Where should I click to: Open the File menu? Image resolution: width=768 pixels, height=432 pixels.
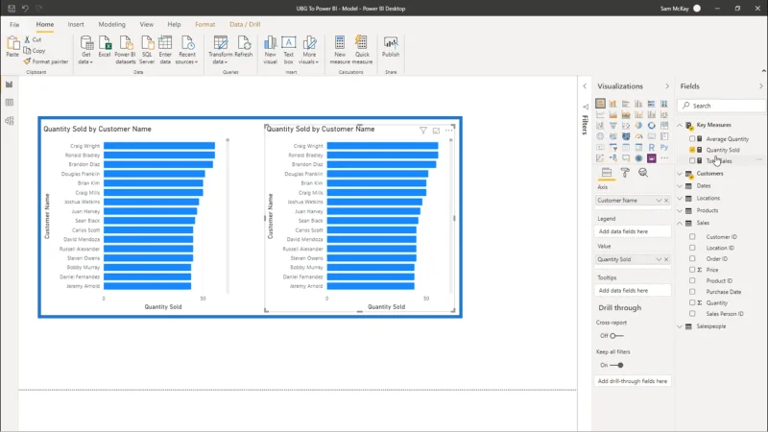[14, 25]
